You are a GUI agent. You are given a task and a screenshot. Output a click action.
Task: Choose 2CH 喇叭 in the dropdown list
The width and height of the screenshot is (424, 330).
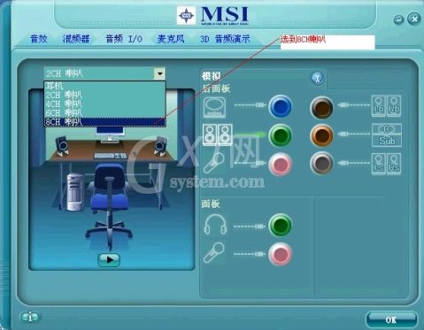point(104,95)
